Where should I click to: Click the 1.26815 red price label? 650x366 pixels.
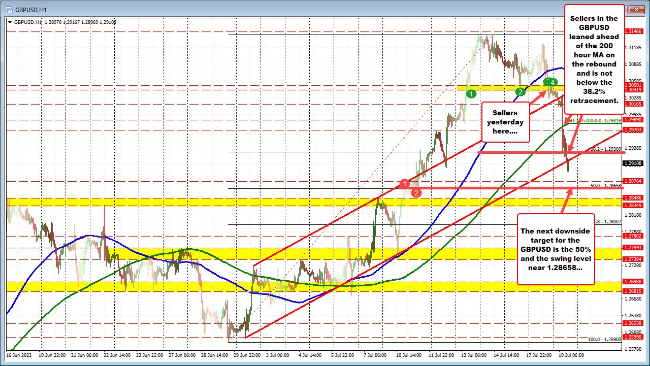click(633, 291)
